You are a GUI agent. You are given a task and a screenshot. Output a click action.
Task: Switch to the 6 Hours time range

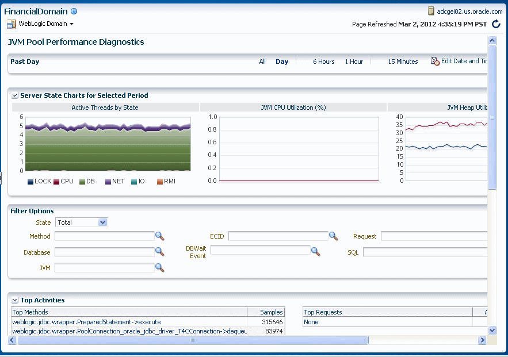(324, 62)
